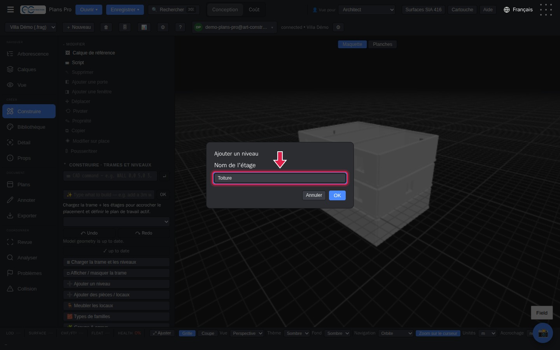560x350 pixels.
Task: Click the connection settings gear icon
Action: (338, 27)
